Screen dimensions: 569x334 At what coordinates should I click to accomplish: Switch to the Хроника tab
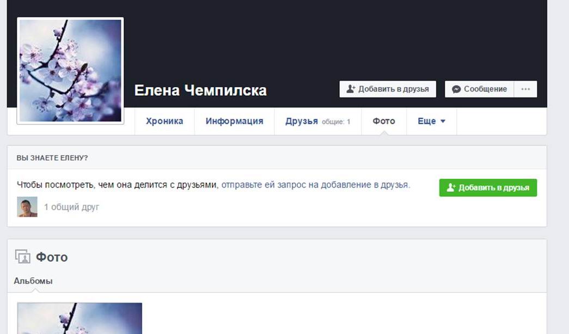pyautogui.click(x=164, y=122)
